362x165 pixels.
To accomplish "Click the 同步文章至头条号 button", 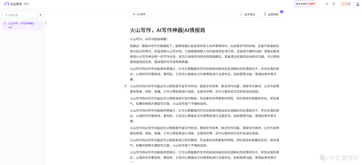I will tap(305, 4).
